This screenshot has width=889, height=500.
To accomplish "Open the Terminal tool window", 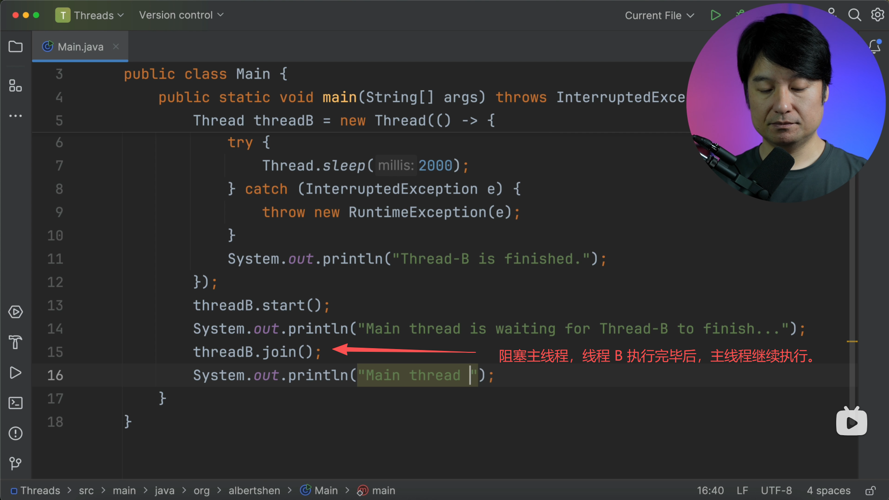I will pyautogui.click(x=15, y=403).
